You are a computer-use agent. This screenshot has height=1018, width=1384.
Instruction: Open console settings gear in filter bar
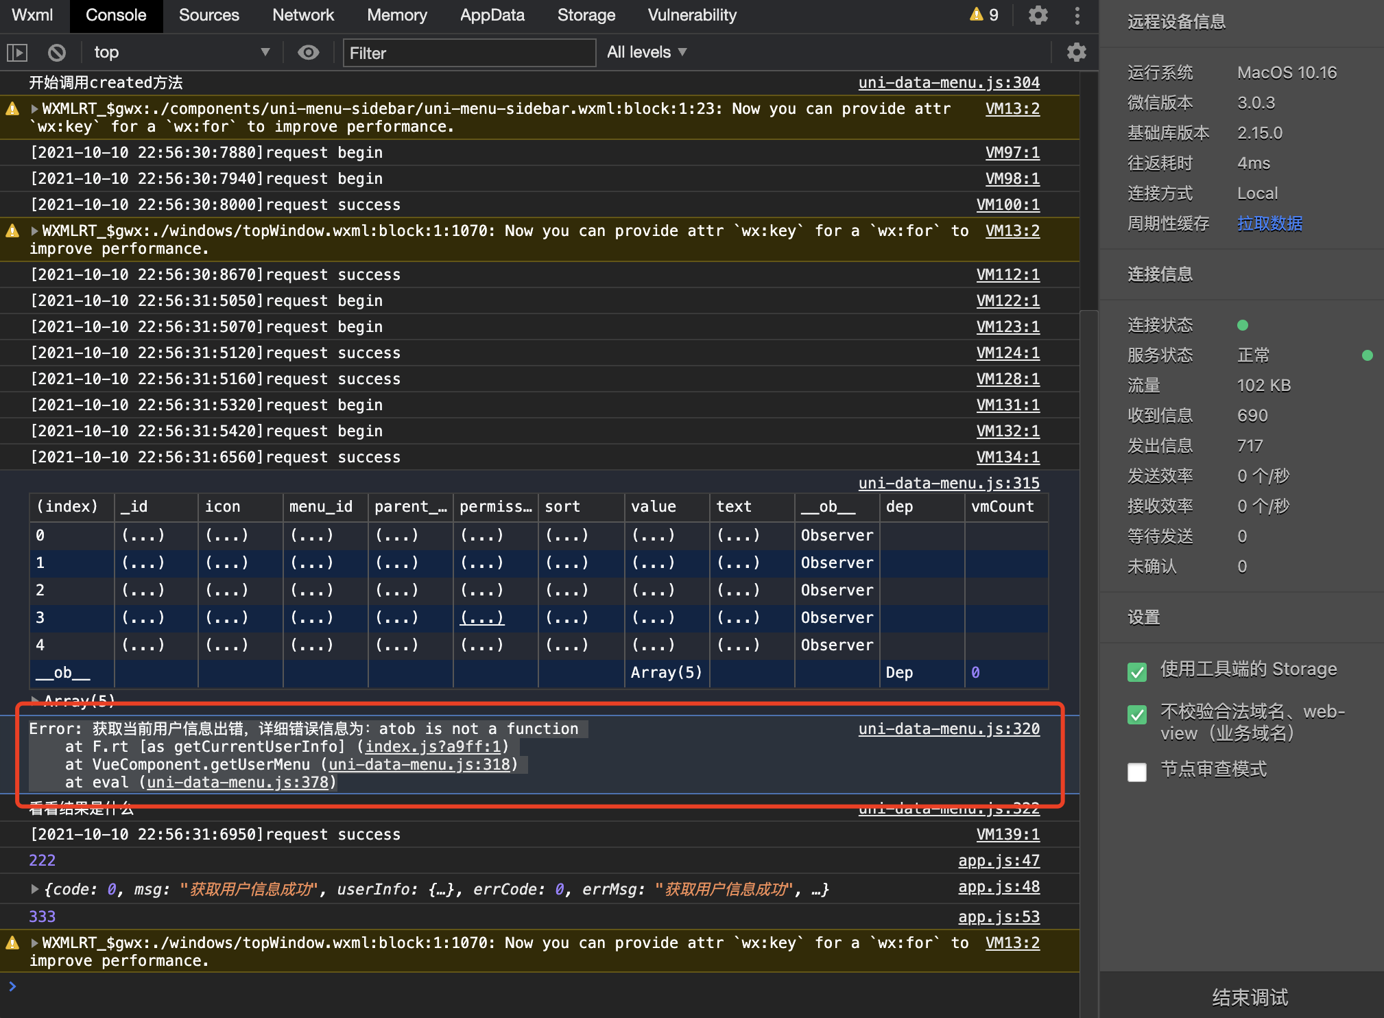[x=1076, y=52]
